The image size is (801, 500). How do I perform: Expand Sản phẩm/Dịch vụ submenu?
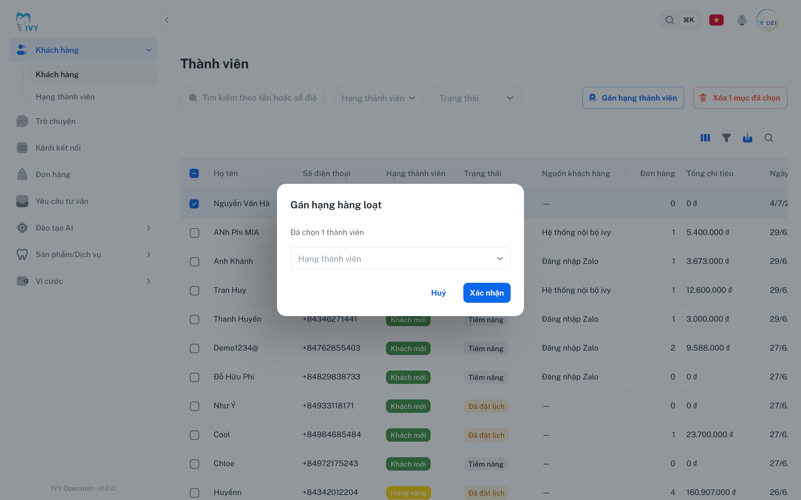tap(83, 255)
